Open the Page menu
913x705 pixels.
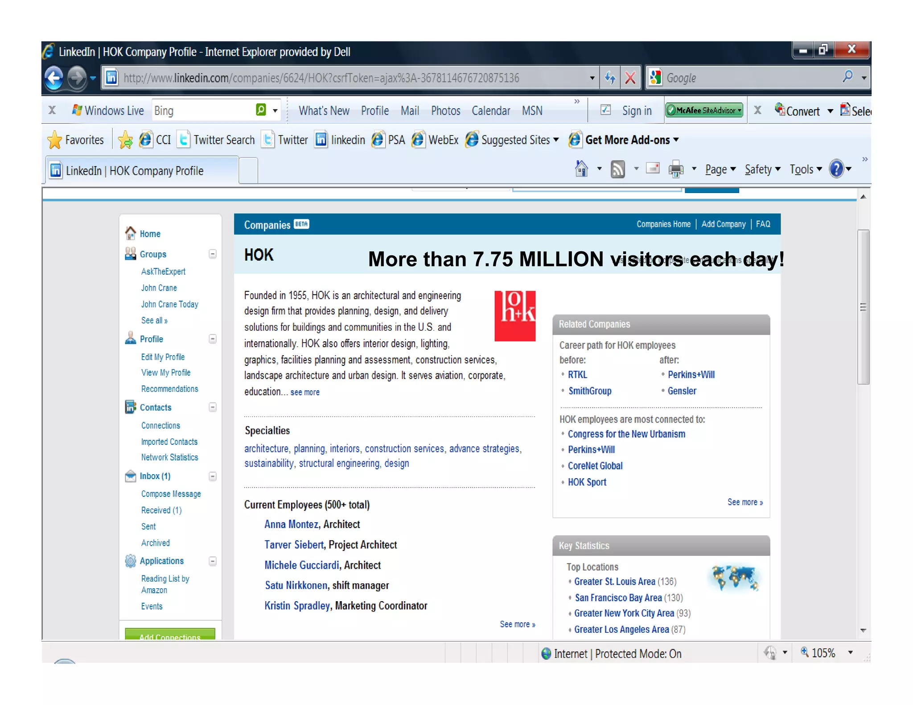[720, 169]
